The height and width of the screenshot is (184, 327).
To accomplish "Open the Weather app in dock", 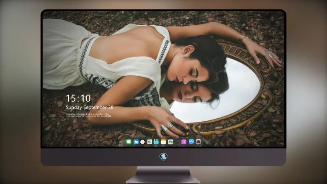I will [x=136, y=142].
